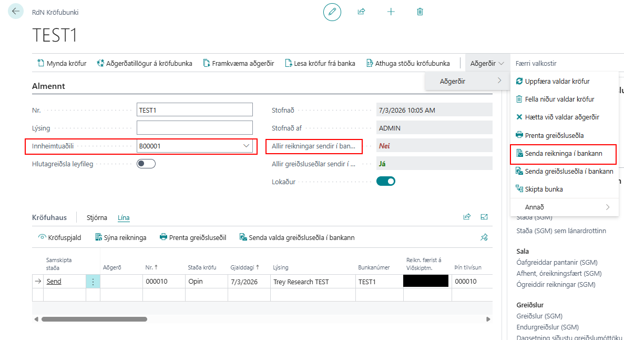Toggle the Lokaður switch
Screen dimensions: 624x340
[386, 182]
